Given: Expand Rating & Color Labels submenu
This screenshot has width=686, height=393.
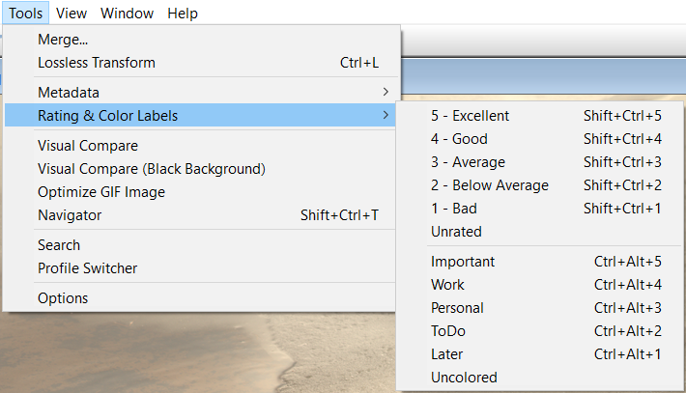Looking at the screenshot, I should (x=107, y=116).
